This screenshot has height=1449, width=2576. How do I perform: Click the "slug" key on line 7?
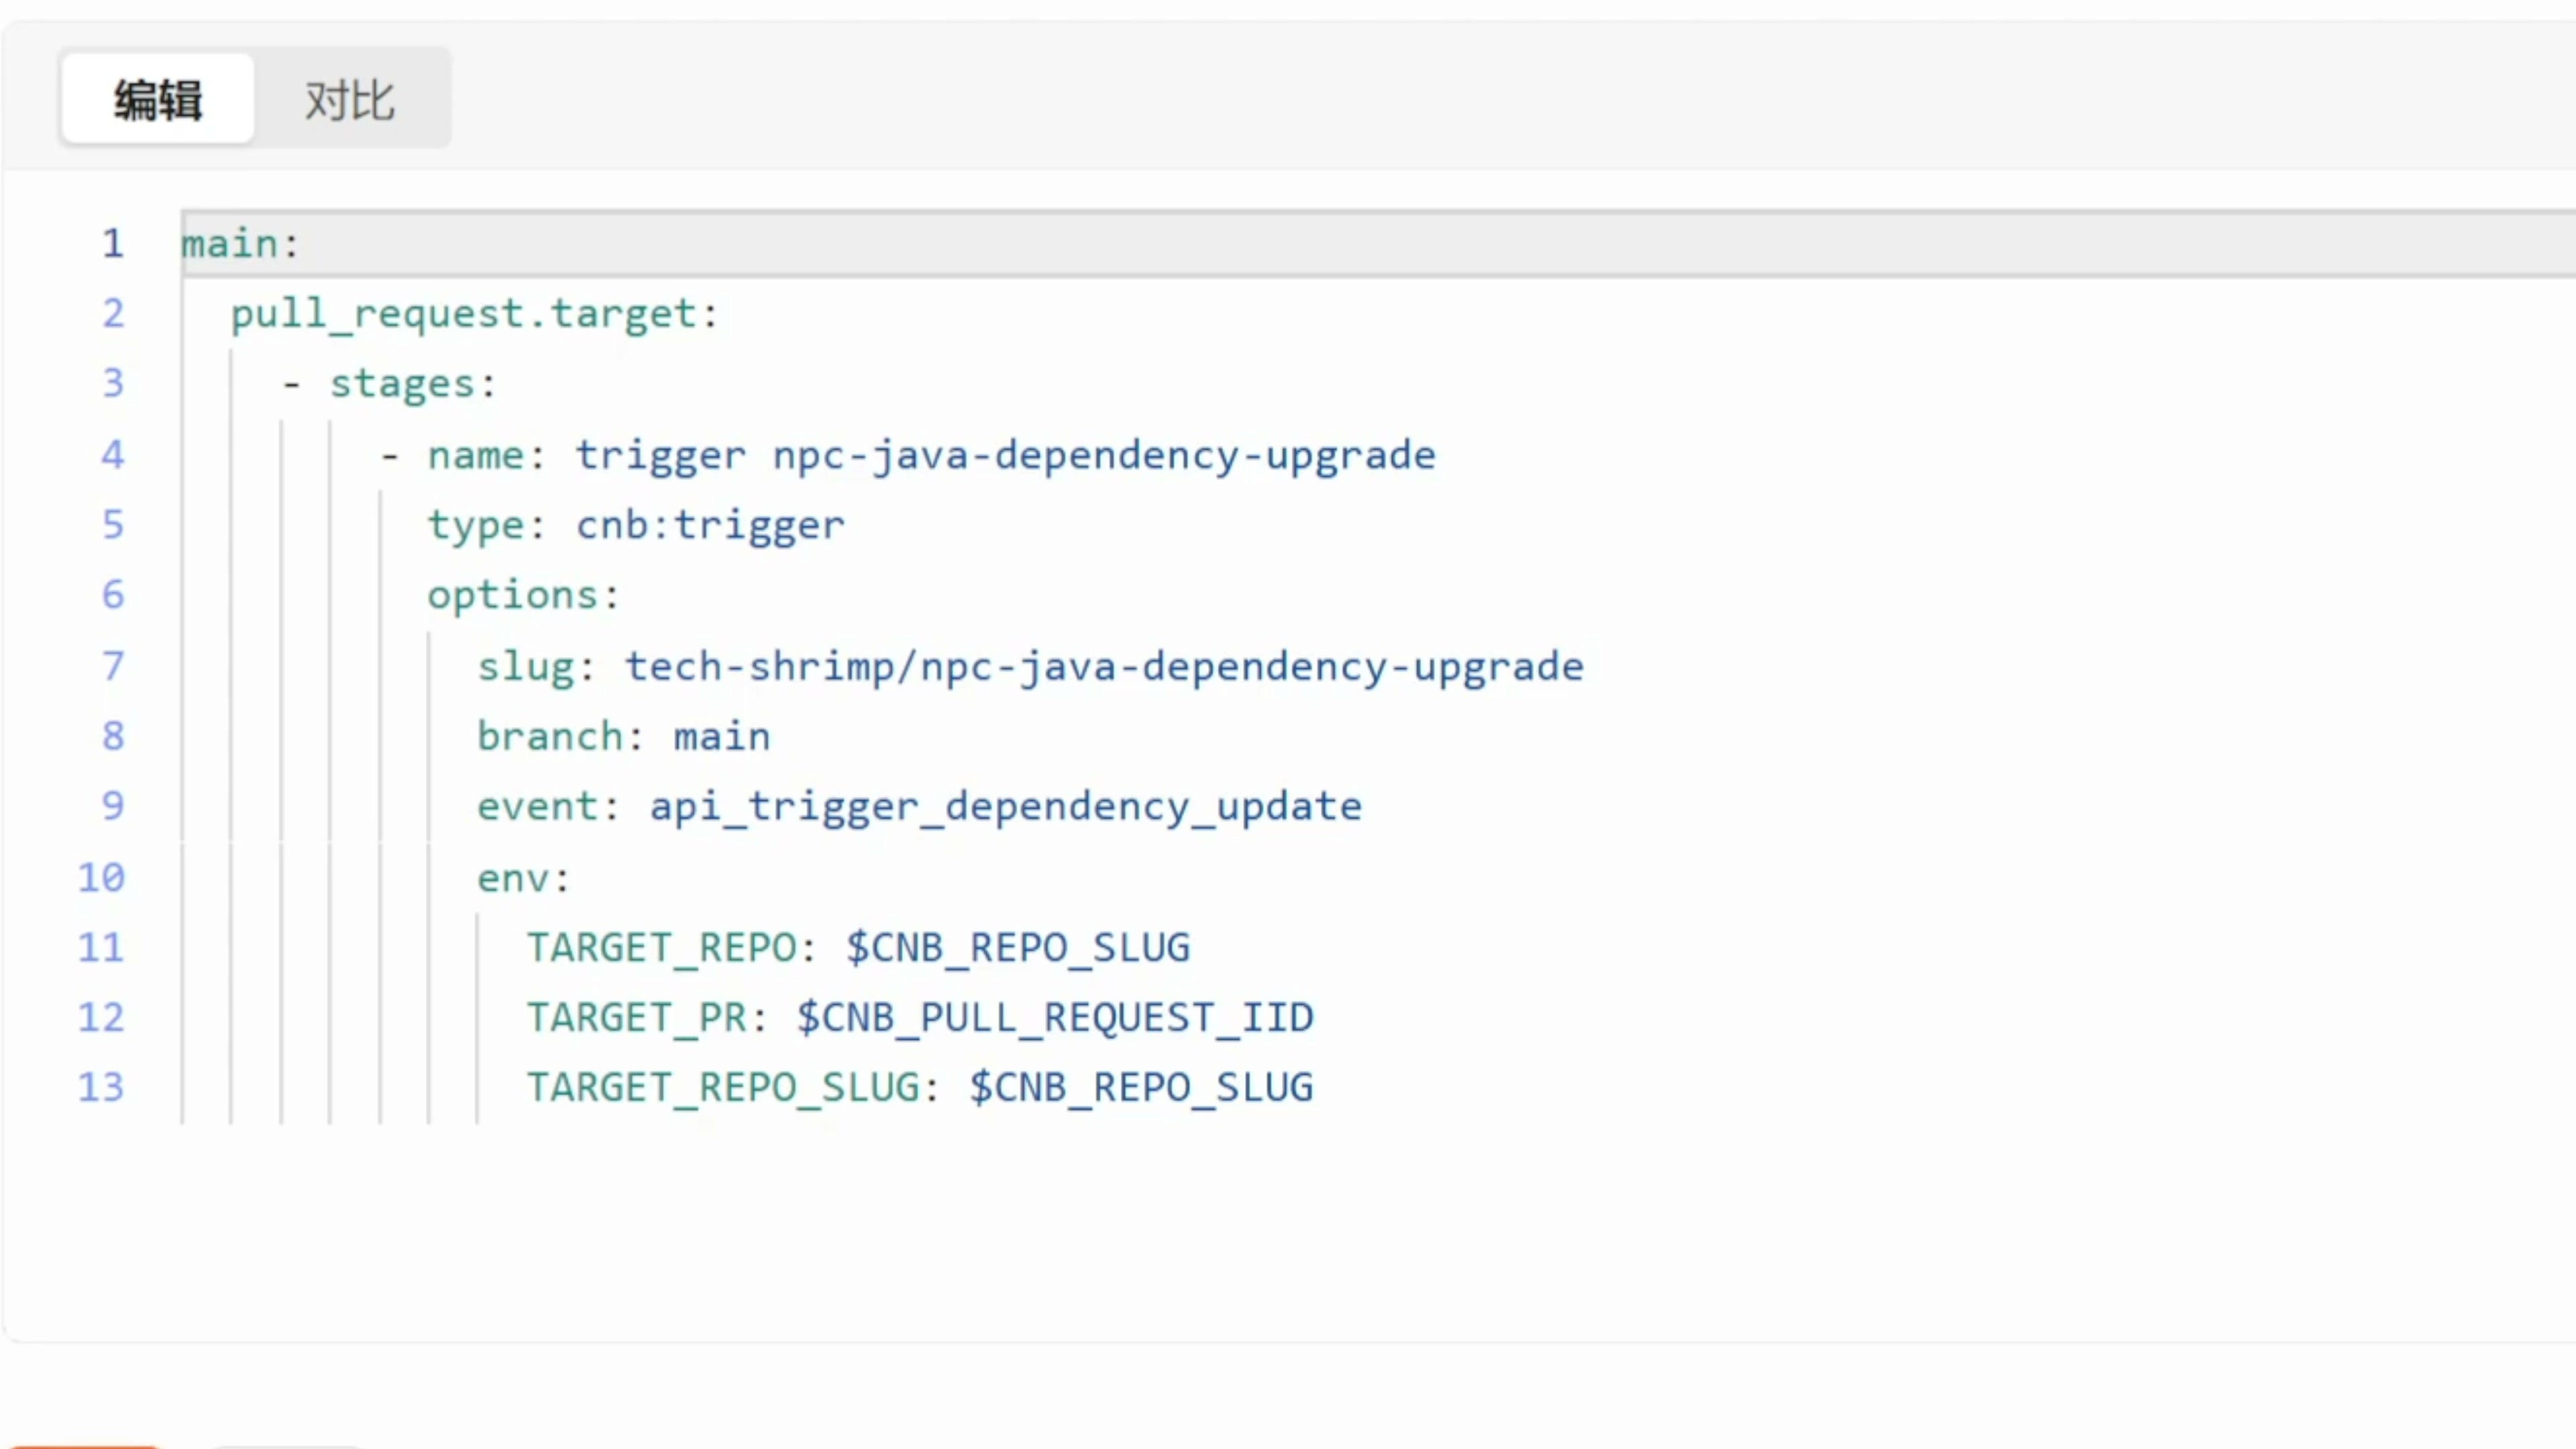526,668
